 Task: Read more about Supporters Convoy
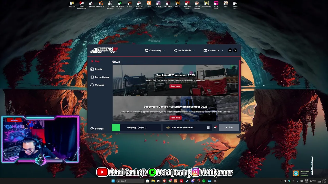click(176, 118)
